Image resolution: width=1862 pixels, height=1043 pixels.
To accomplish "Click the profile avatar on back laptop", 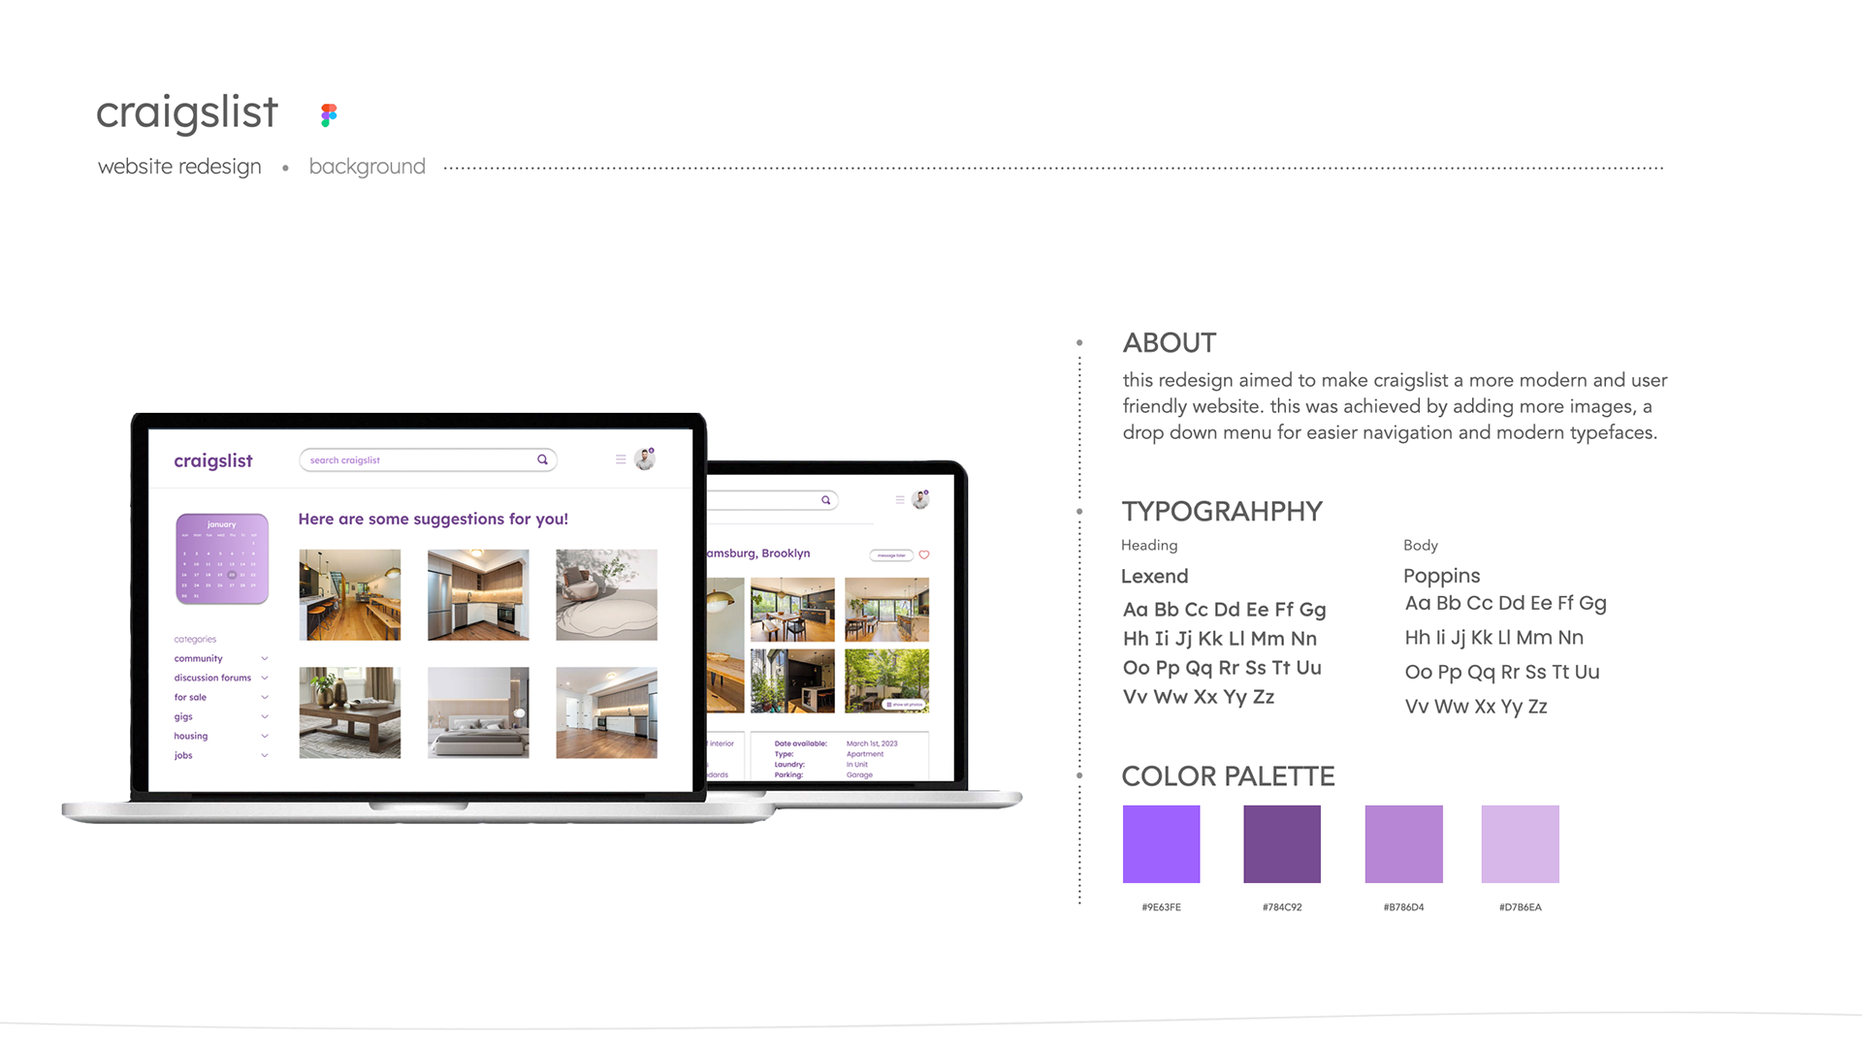I will pos(921,499).
